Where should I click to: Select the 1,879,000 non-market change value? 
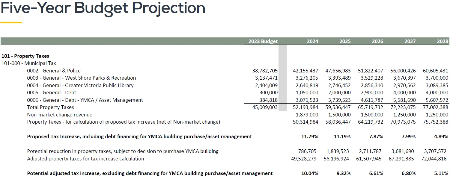pyautogui.click(x=307, y=115)
